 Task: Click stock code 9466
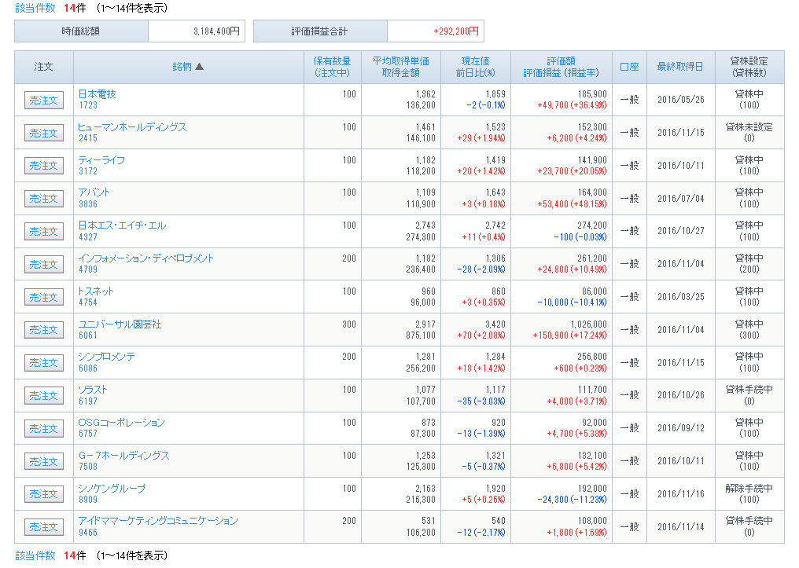click(87, 533)
